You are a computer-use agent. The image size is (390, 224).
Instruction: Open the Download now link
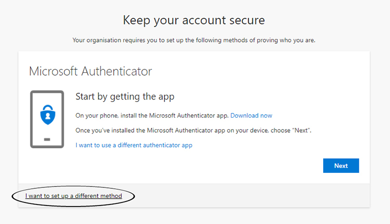click(251, 116)
